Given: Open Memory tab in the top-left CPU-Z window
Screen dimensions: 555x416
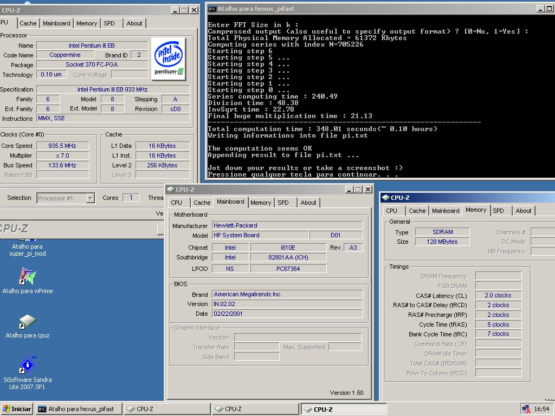Looking at the screenshot, I should coord(86,23).
